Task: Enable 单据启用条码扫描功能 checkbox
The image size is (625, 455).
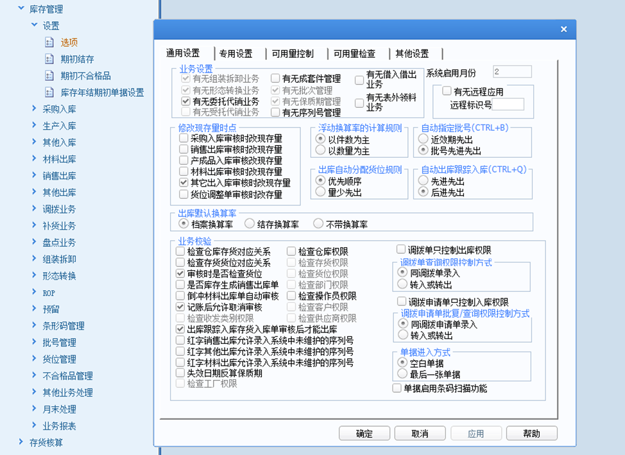Action: click(x=397, y=388)
